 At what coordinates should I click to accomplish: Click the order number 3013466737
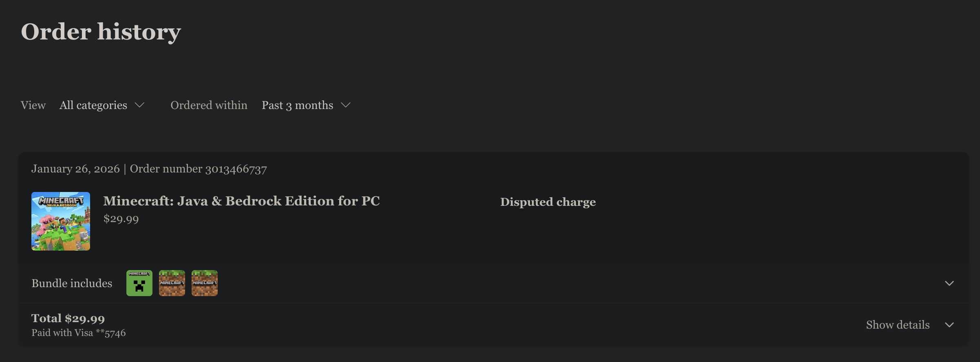coord(236,168)
